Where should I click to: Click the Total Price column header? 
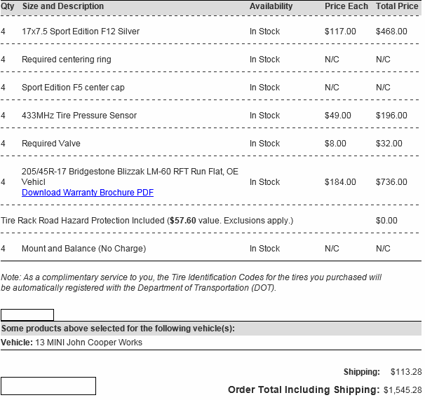click(397, 6)
